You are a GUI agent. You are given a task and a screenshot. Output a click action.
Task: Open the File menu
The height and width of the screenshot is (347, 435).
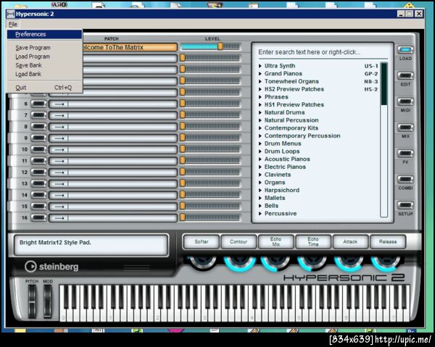pyautogui.click(x=13, y=24)
